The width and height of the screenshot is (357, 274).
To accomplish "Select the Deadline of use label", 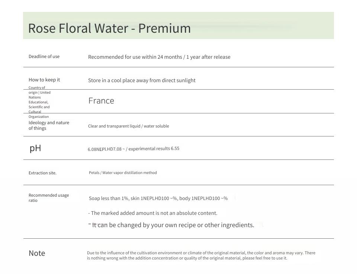I will tap(44, 57).
